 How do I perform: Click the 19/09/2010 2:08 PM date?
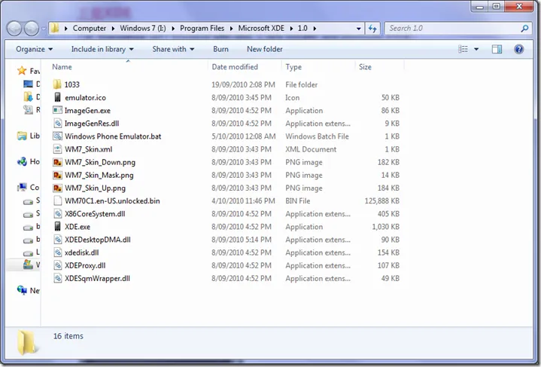click(x=243, y=84)
